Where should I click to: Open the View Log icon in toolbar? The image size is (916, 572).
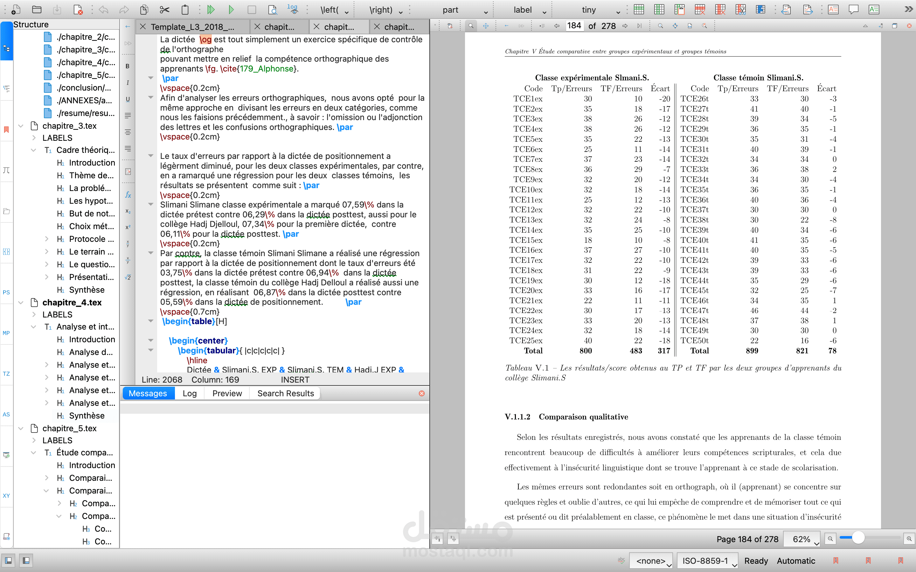point(293,10)
